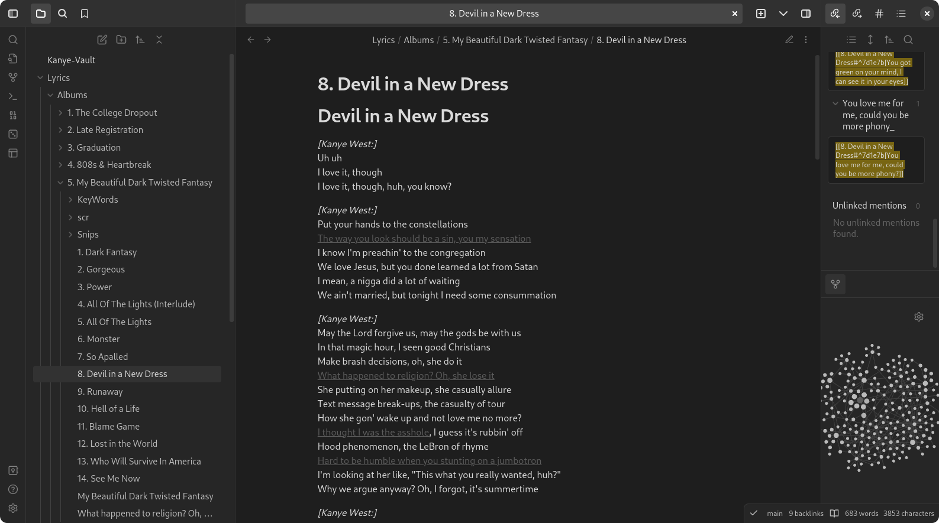Click Albums in the breadcrumb

click(x=419, y=40)
